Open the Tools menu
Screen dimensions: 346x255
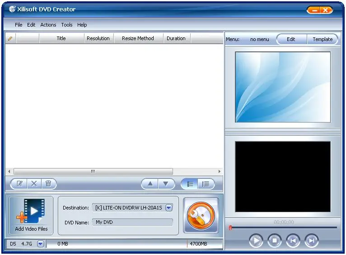pos(67,25)
